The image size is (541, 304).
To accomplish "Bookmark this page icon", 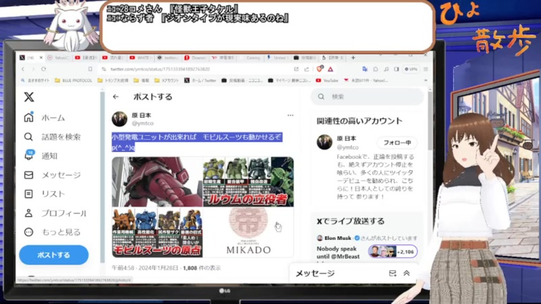I will tap(90, 69).
